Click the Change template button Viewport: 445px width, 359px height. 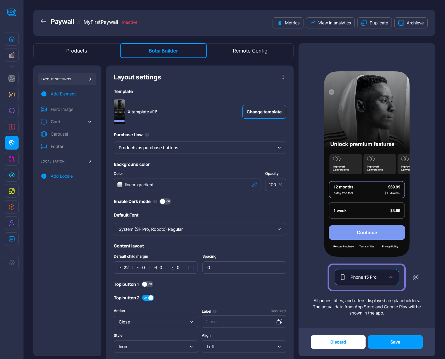pos(264,112)
